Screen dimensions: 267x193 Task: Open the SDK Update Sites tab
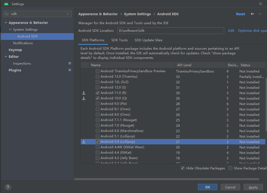click(149, 40)
